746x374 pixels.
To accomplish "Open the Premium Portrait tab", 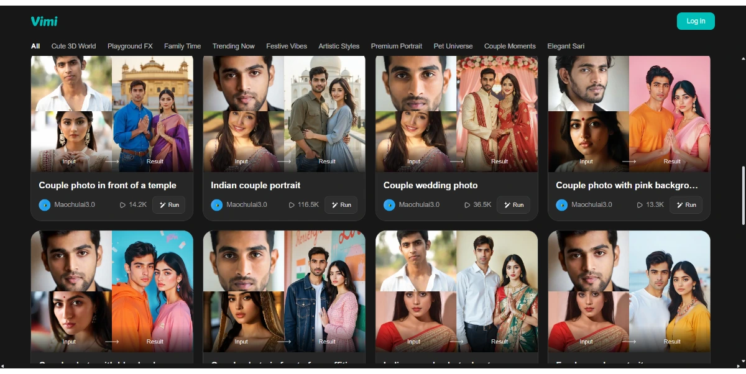I will click(x=396, y=46).
